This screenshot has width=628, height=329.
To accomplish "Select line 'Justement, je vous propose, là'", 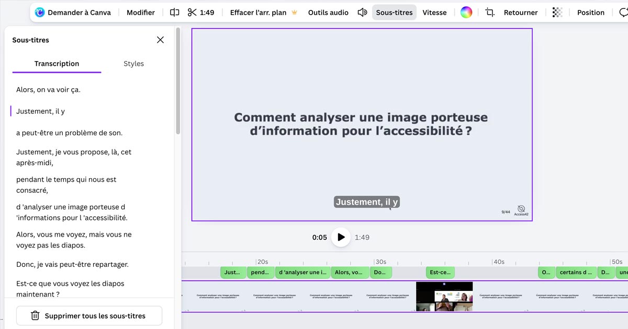I will [x=74, y=157].
